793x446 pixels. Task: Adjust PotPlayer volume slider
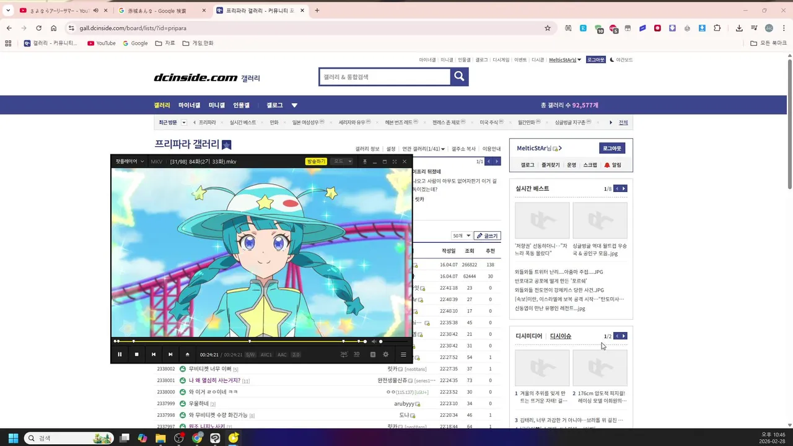[x=394, y=341]
